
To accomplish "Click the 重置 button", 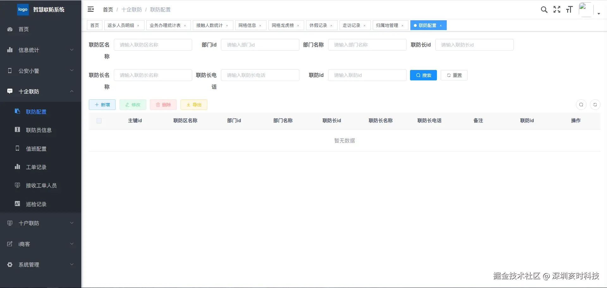I will pyautogui.click(x=454, y=75).
